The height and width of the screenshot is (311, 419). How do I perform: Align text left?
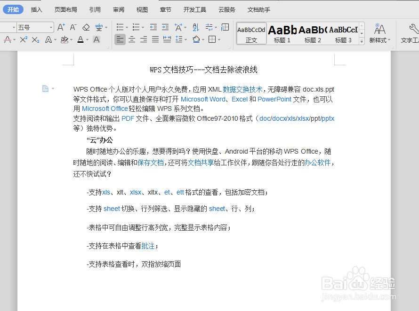(x=120, y=40)
